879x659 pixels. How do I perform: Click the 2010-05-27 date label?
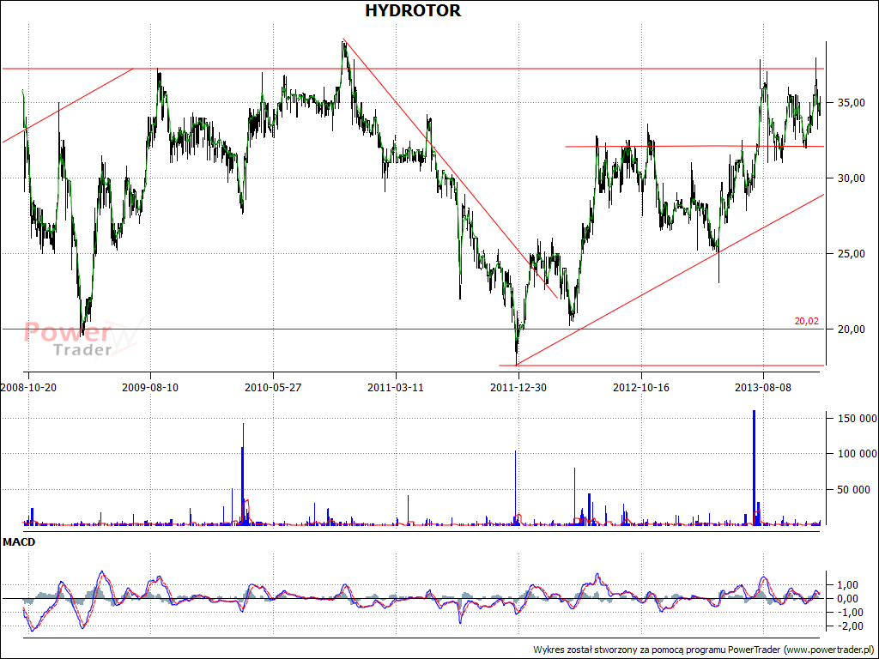point(273,387)
